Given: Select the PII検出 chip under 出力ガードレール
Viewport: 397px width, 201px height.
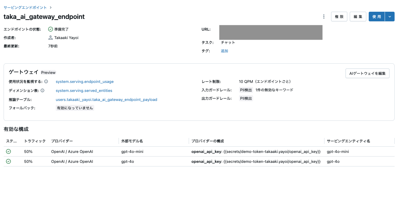Looking at the screenshot, I should 246,98.
